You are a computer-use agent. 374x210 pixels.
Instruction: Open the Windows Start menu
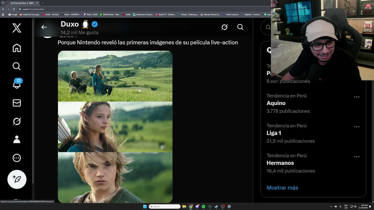[x=145, y=206]
